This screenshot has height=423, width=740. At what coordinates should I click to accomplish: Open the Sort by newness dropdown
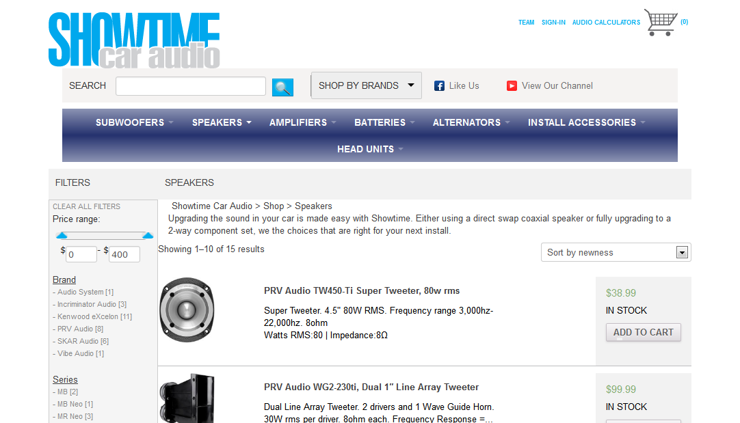click(x=616, y=252)
